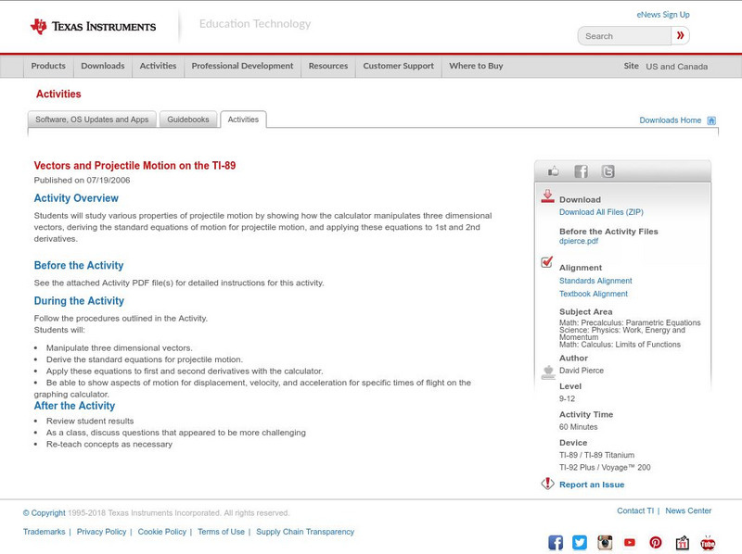Click the Texas Instruments logo

[x=93, y=27]
